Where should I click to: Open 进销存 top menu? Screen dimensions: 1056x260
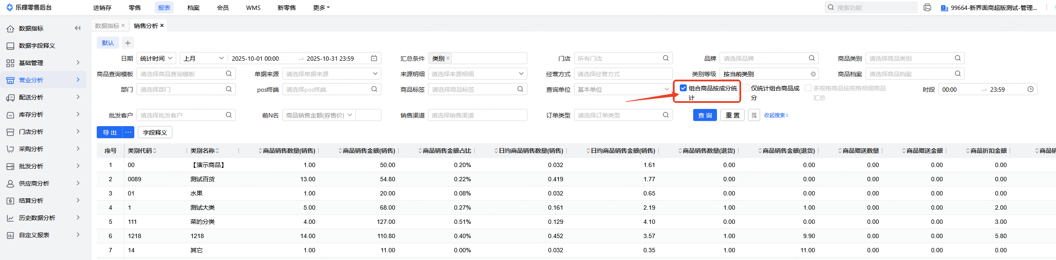point(102,8)
